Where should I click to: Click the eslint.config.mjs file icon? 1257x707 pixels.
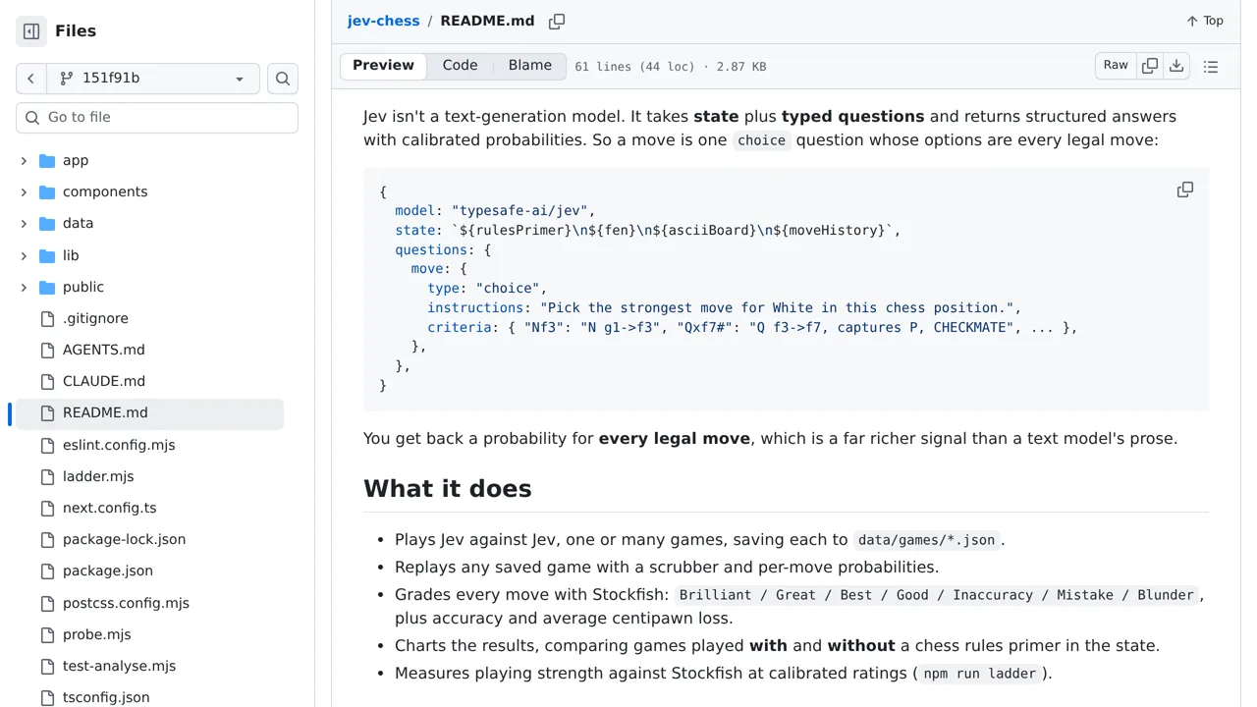point(47,445)
